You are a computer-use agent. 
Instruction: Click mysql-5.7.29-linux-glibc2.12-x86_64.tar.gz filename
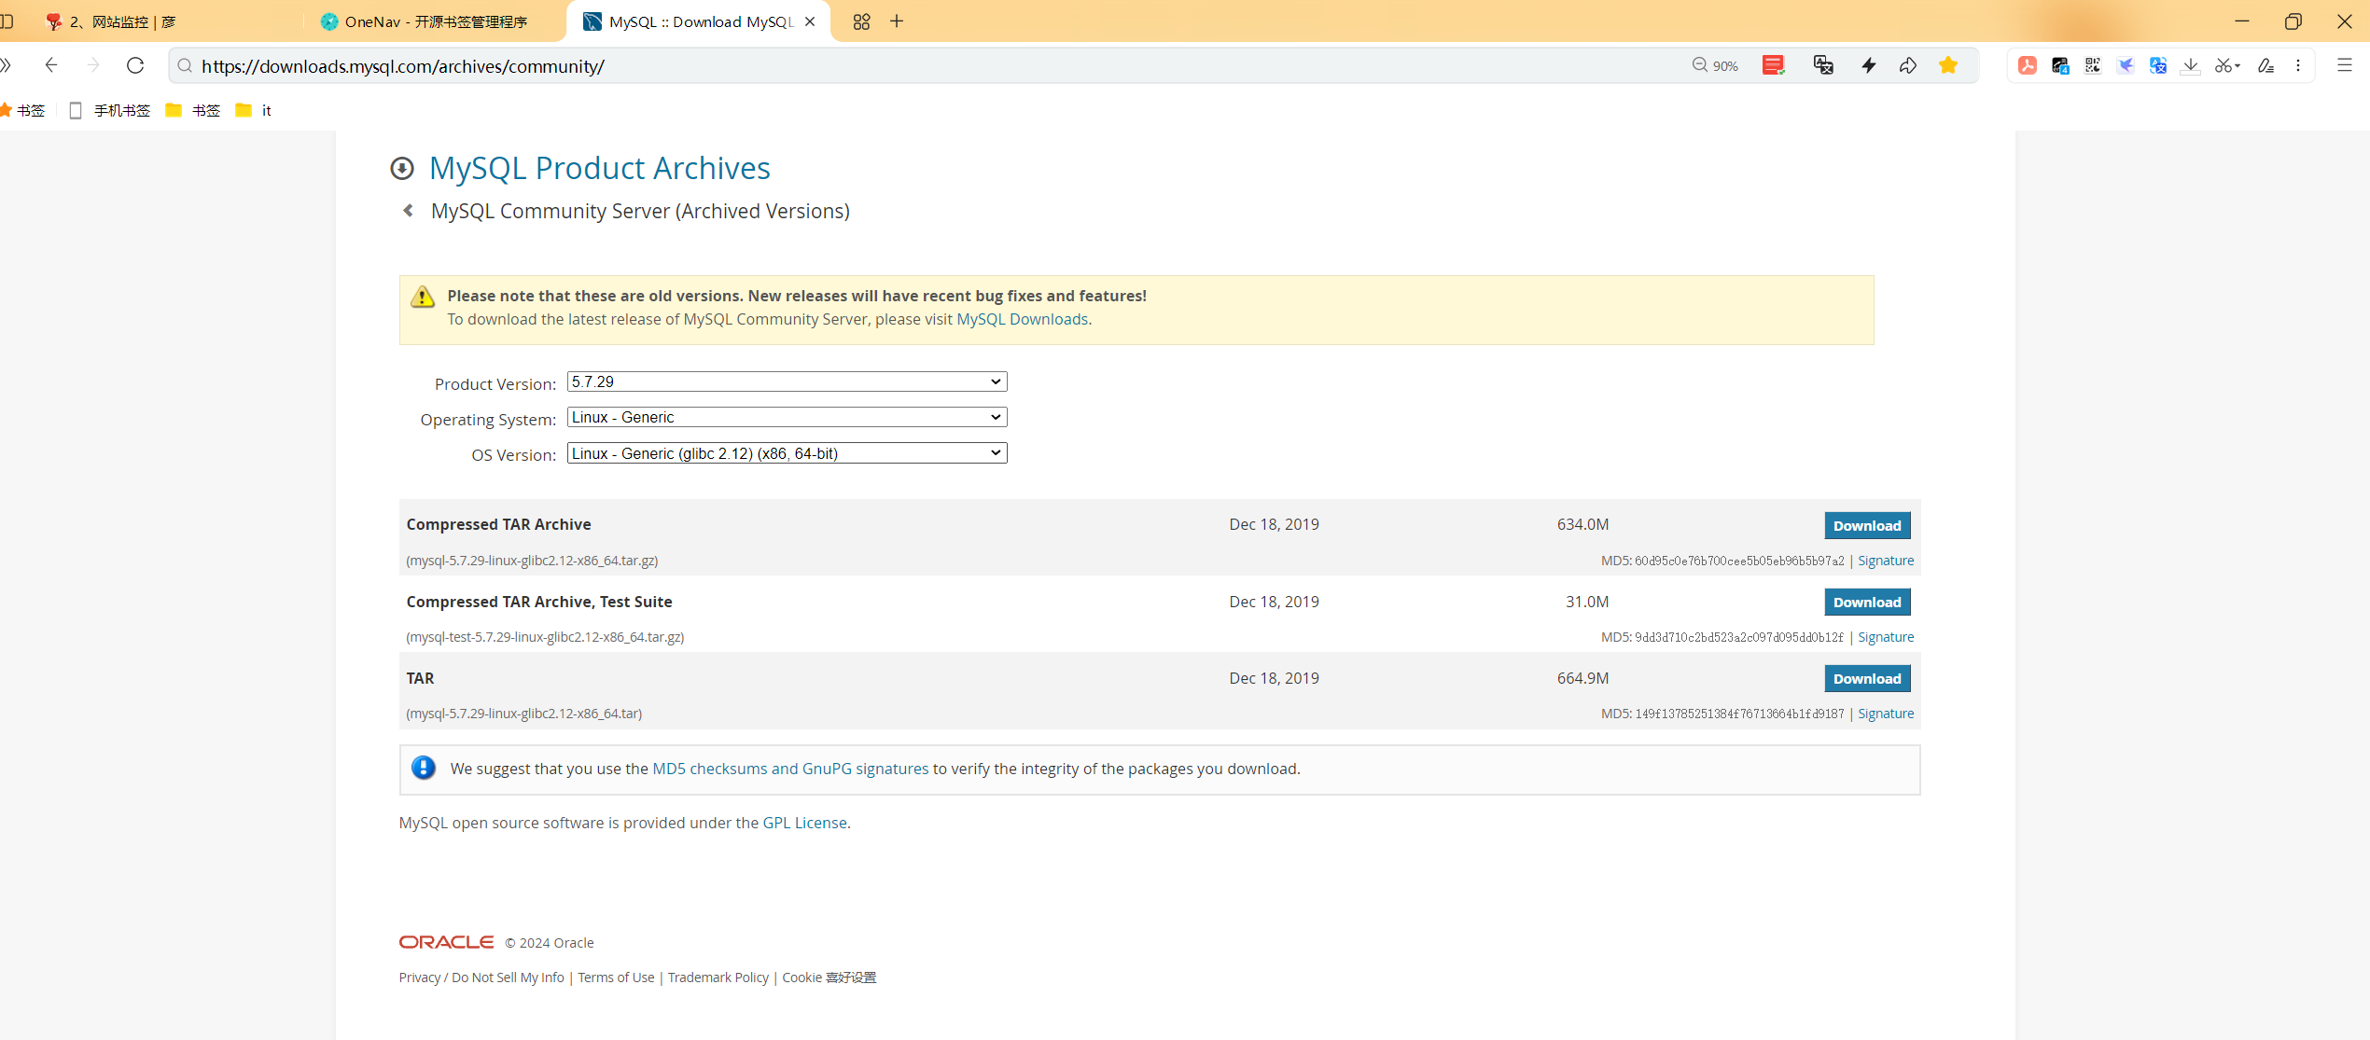click(x=532, y=561)
